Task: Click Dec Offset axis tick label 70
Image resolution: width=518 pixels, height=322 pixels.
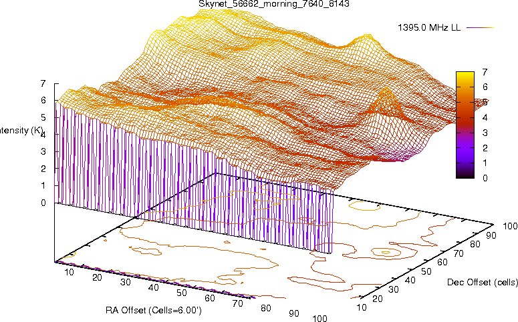Action: pos(459,253)
